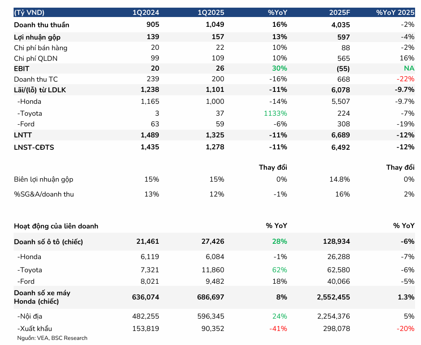Select the "Lãi/(lỗ) từ LDLK" row label
This screenshot has height=345, width=421.
click(40, 89)
